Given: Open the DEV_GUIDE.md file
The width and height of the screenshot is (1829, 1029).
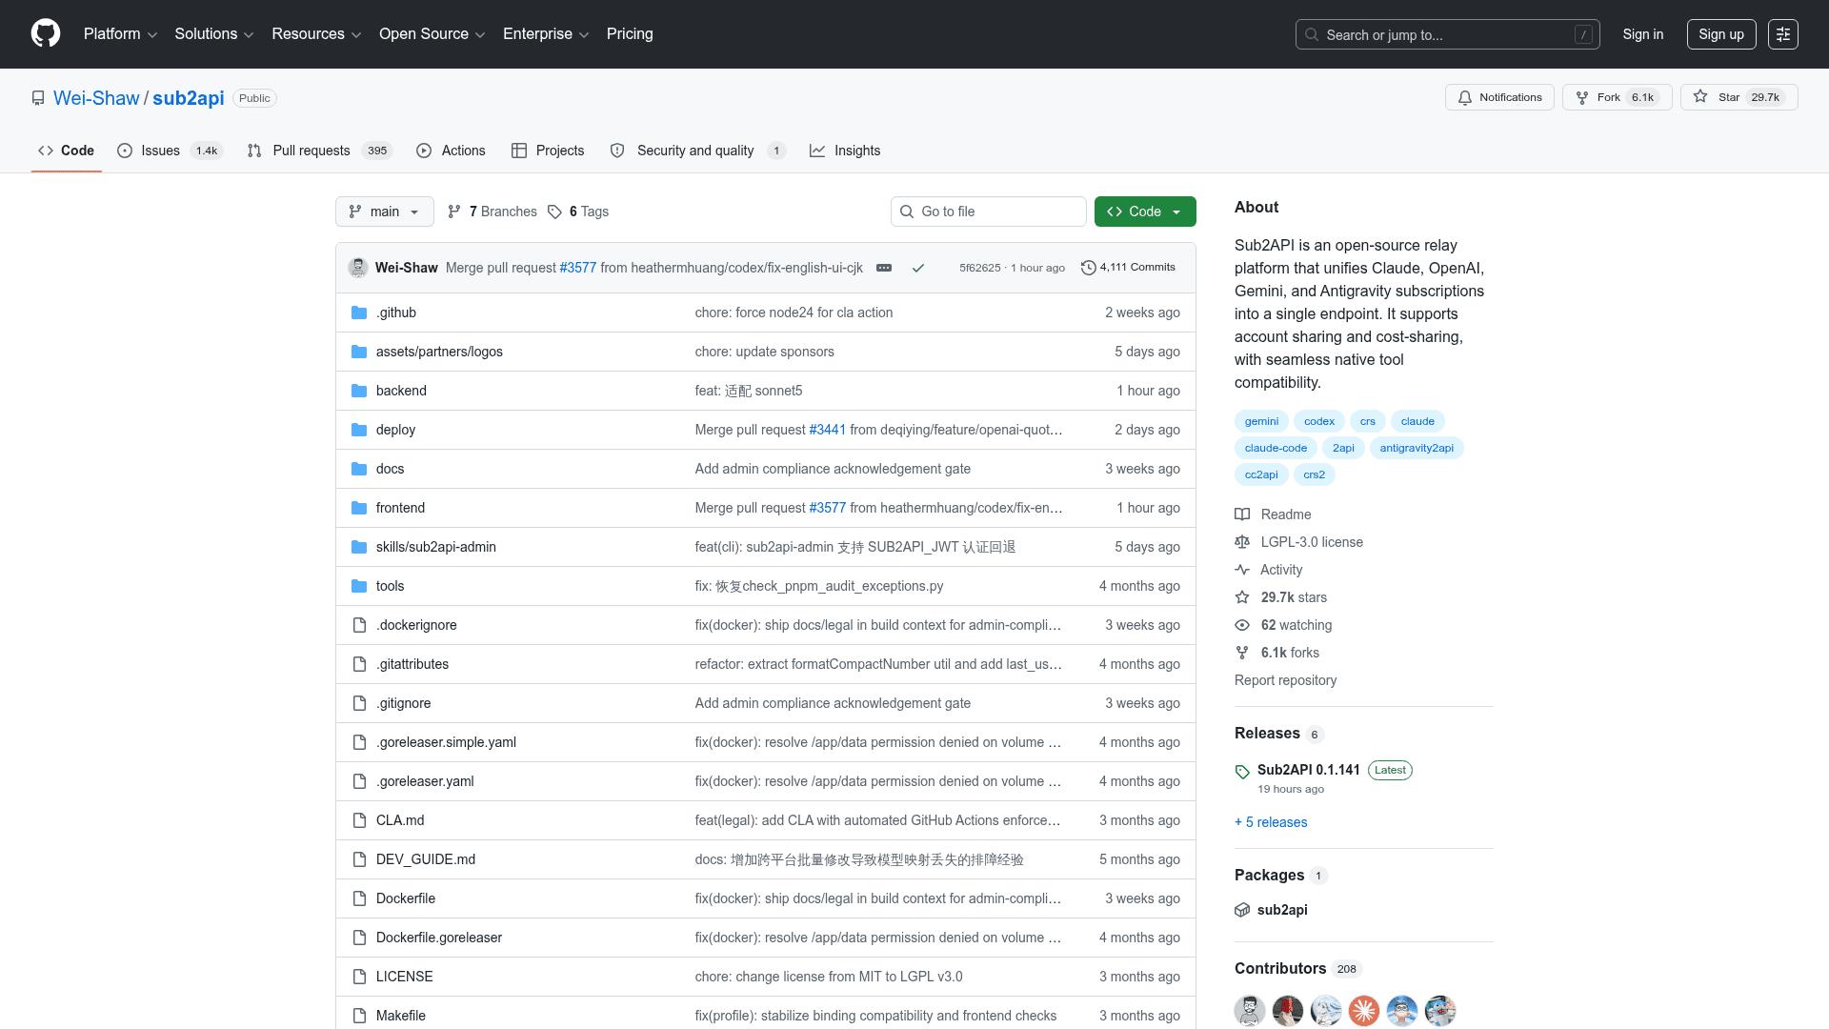Looking at the screenshot, I should [426, 859].
